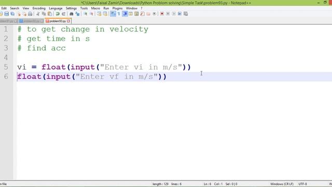Viewport: 332px width, 187px height.
Task: Click the Save All toolbar icon
Action: coord(12,14)
